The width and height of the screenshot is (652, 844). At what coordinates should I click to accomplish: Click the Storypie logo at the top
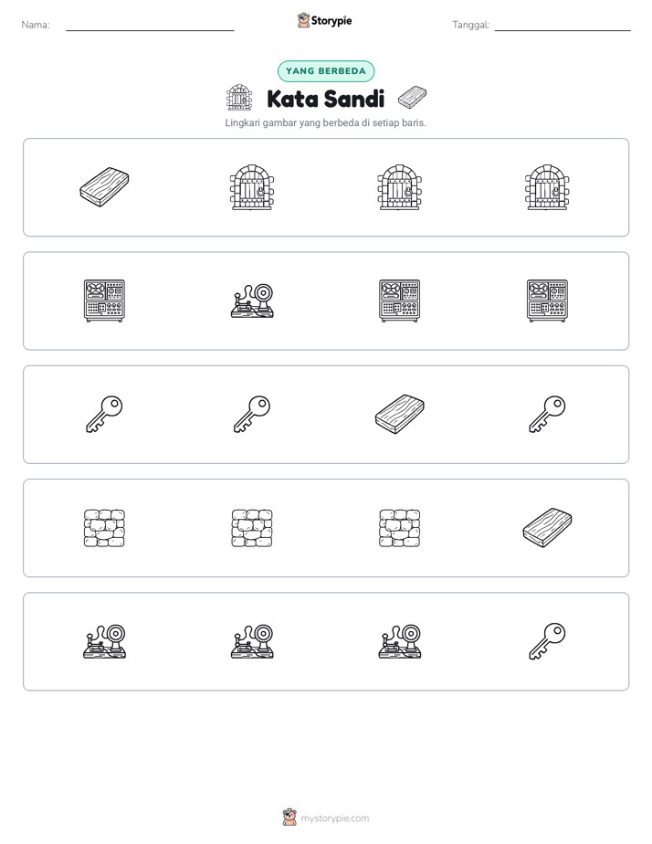point(325,20)
